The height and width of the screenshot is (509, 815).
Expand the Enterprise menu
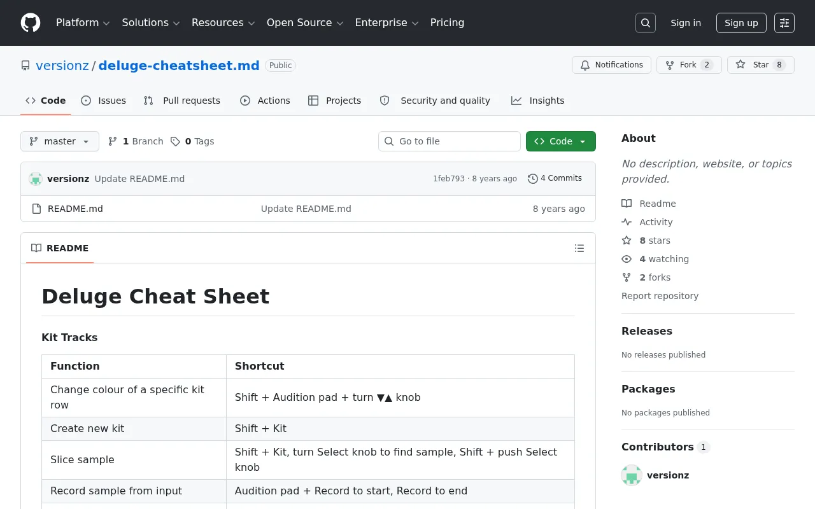tap(386, 23)
